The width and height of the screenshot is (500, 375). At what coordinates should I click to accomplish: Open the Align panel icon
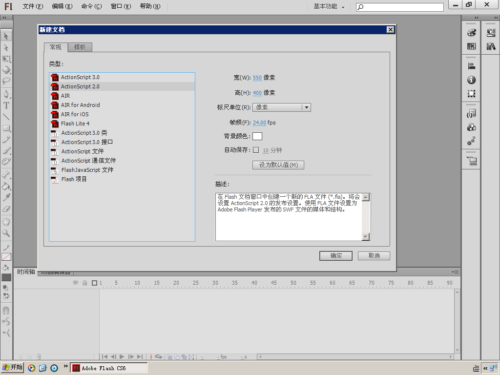pyautogui.click(x=471, y=66)
